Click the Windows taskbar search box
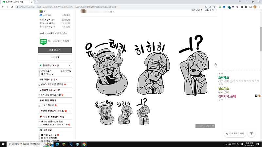 tap(30, 144)
